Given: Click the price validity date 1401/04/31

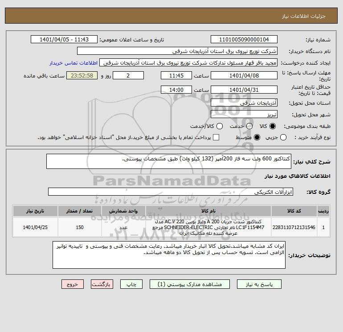Looking at the screenshot, I should pyautogui.click(x=244, y=90).
